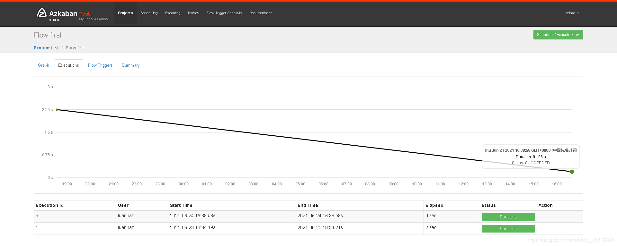Viewport: 617px width, 246px height.
Task: Switch to the Flow Triggers tab
Action: point(100,65)
